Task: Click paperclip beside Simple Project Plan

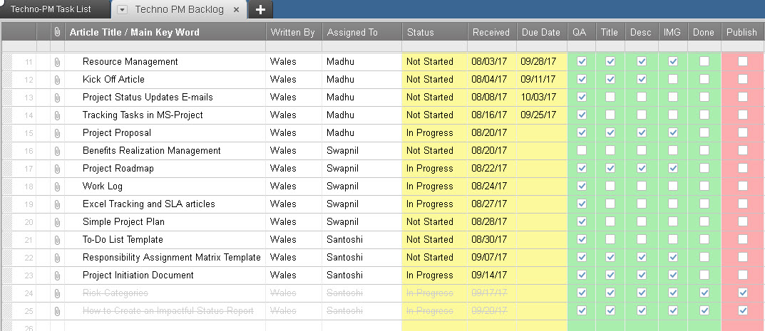Action: pyautogui.click(x=57, y=222)
